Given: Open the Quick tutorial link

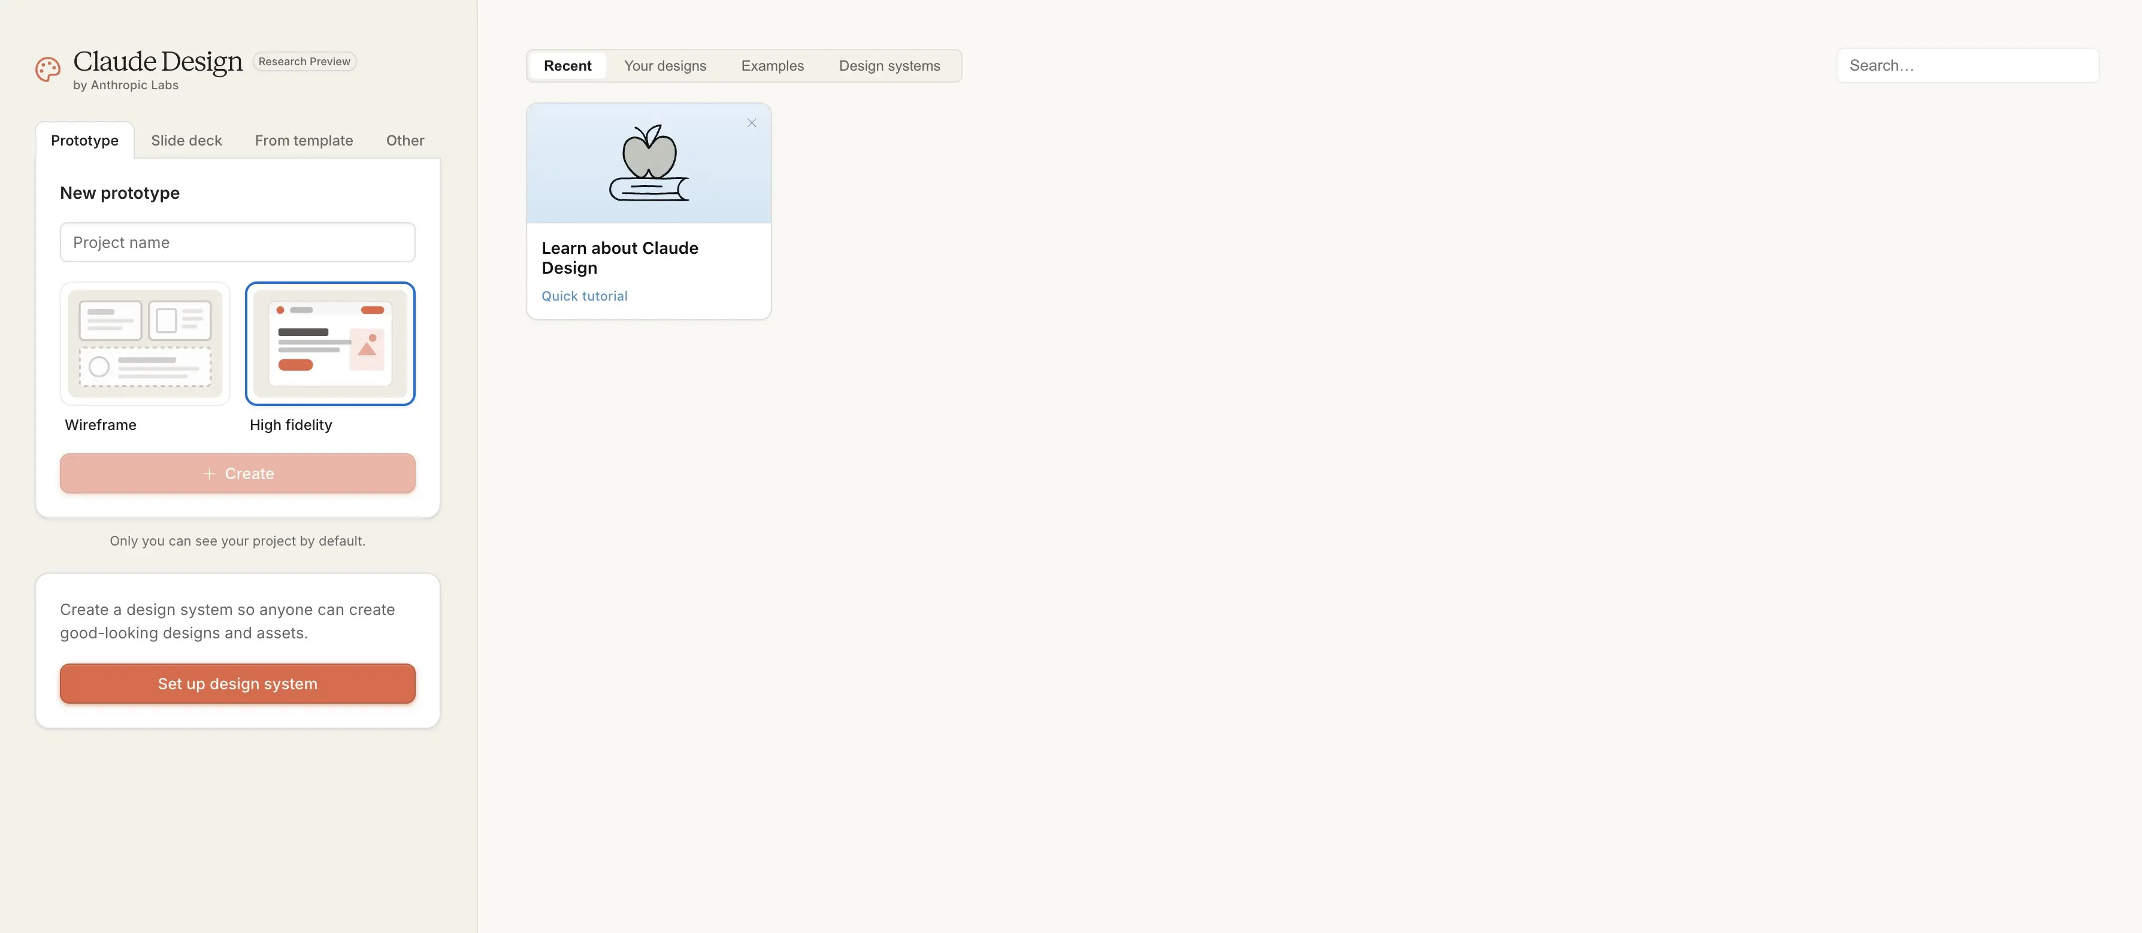Looking at the screenshot, I should click(585, 296).
